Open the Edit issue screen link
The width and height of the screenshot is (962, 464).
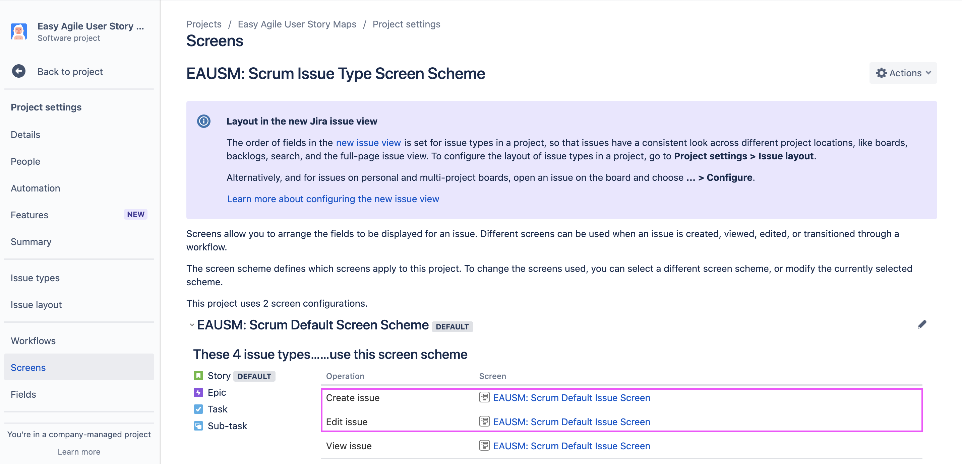click(572, 422)
